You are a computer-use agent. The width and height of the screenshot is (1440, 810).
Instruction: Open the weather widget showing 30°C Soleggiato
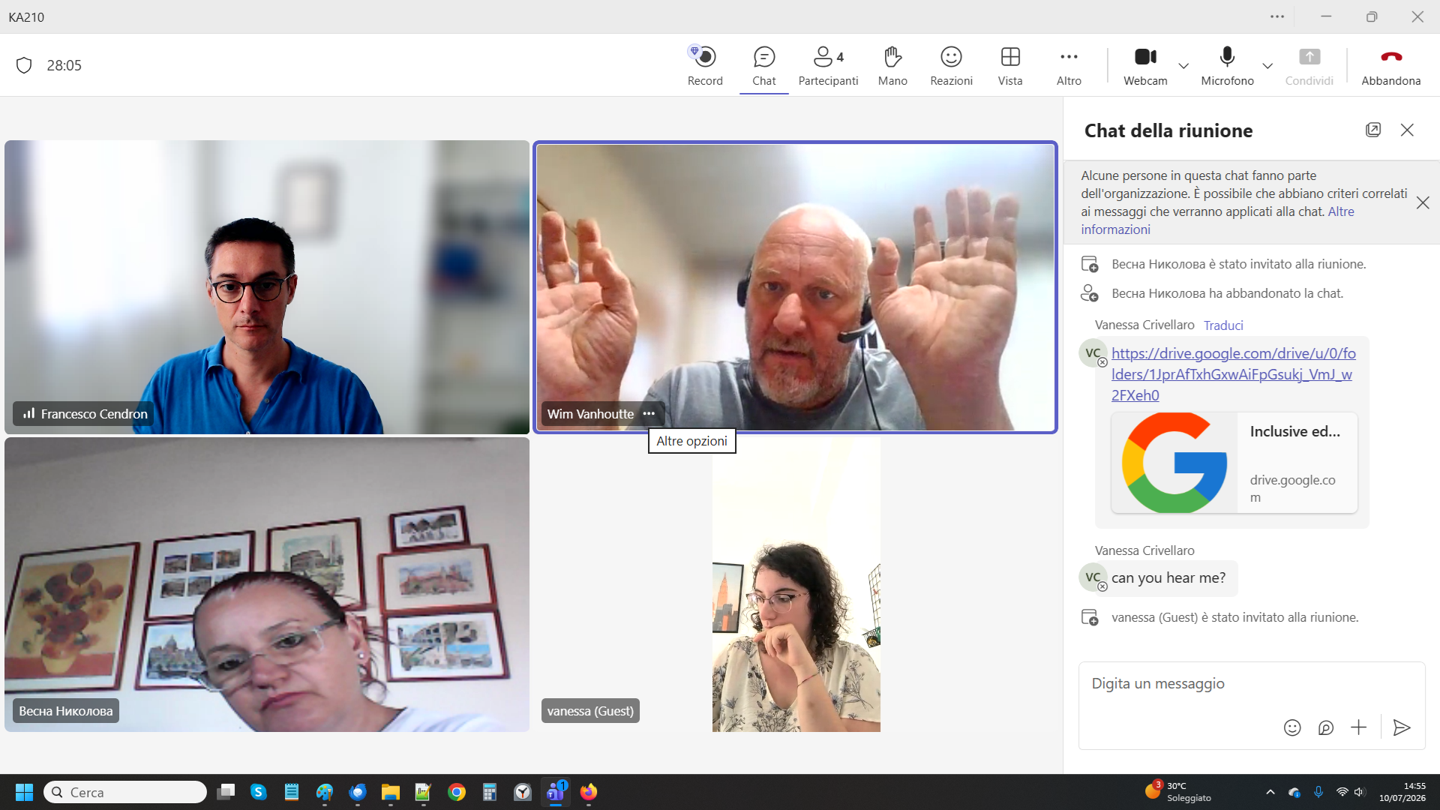tap(1178, 792)
